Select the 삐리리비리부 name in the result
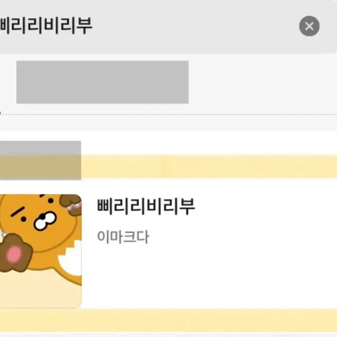Screen dimensions: 337x337 (x=146, y=206)
